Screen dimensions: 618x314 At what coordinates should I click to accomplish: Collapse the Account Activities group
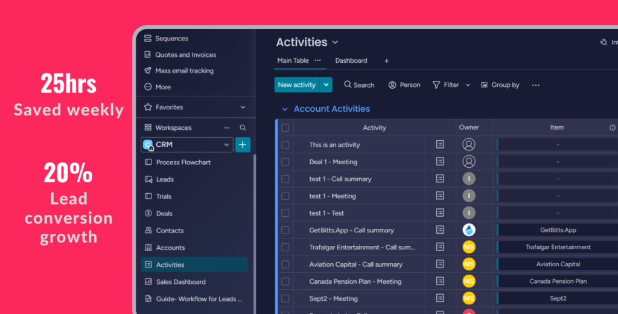285,109
